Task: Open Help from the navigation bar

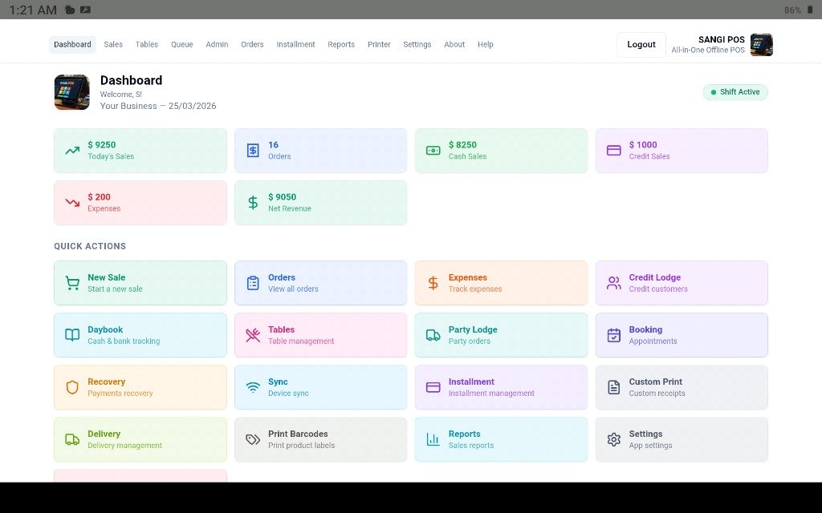Action: point(485,44)
